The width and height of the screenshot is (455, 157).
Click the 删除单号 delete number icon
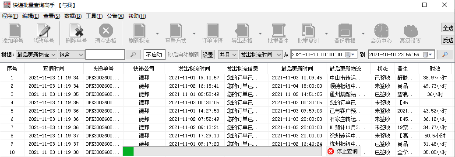pos(77,31)
